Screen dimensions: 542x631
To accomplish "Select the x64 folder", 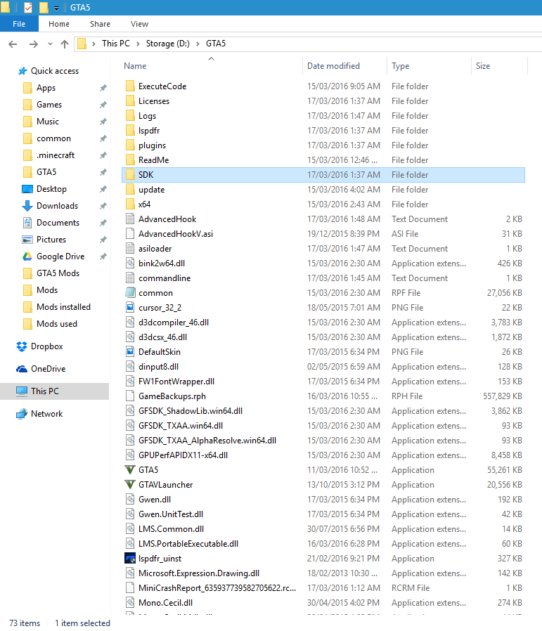I will point(323,204).
